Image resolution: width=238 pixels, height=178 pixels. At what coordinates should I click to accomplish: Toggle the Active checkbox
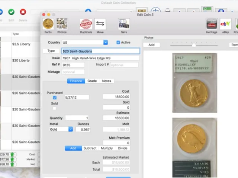[118, 42]
